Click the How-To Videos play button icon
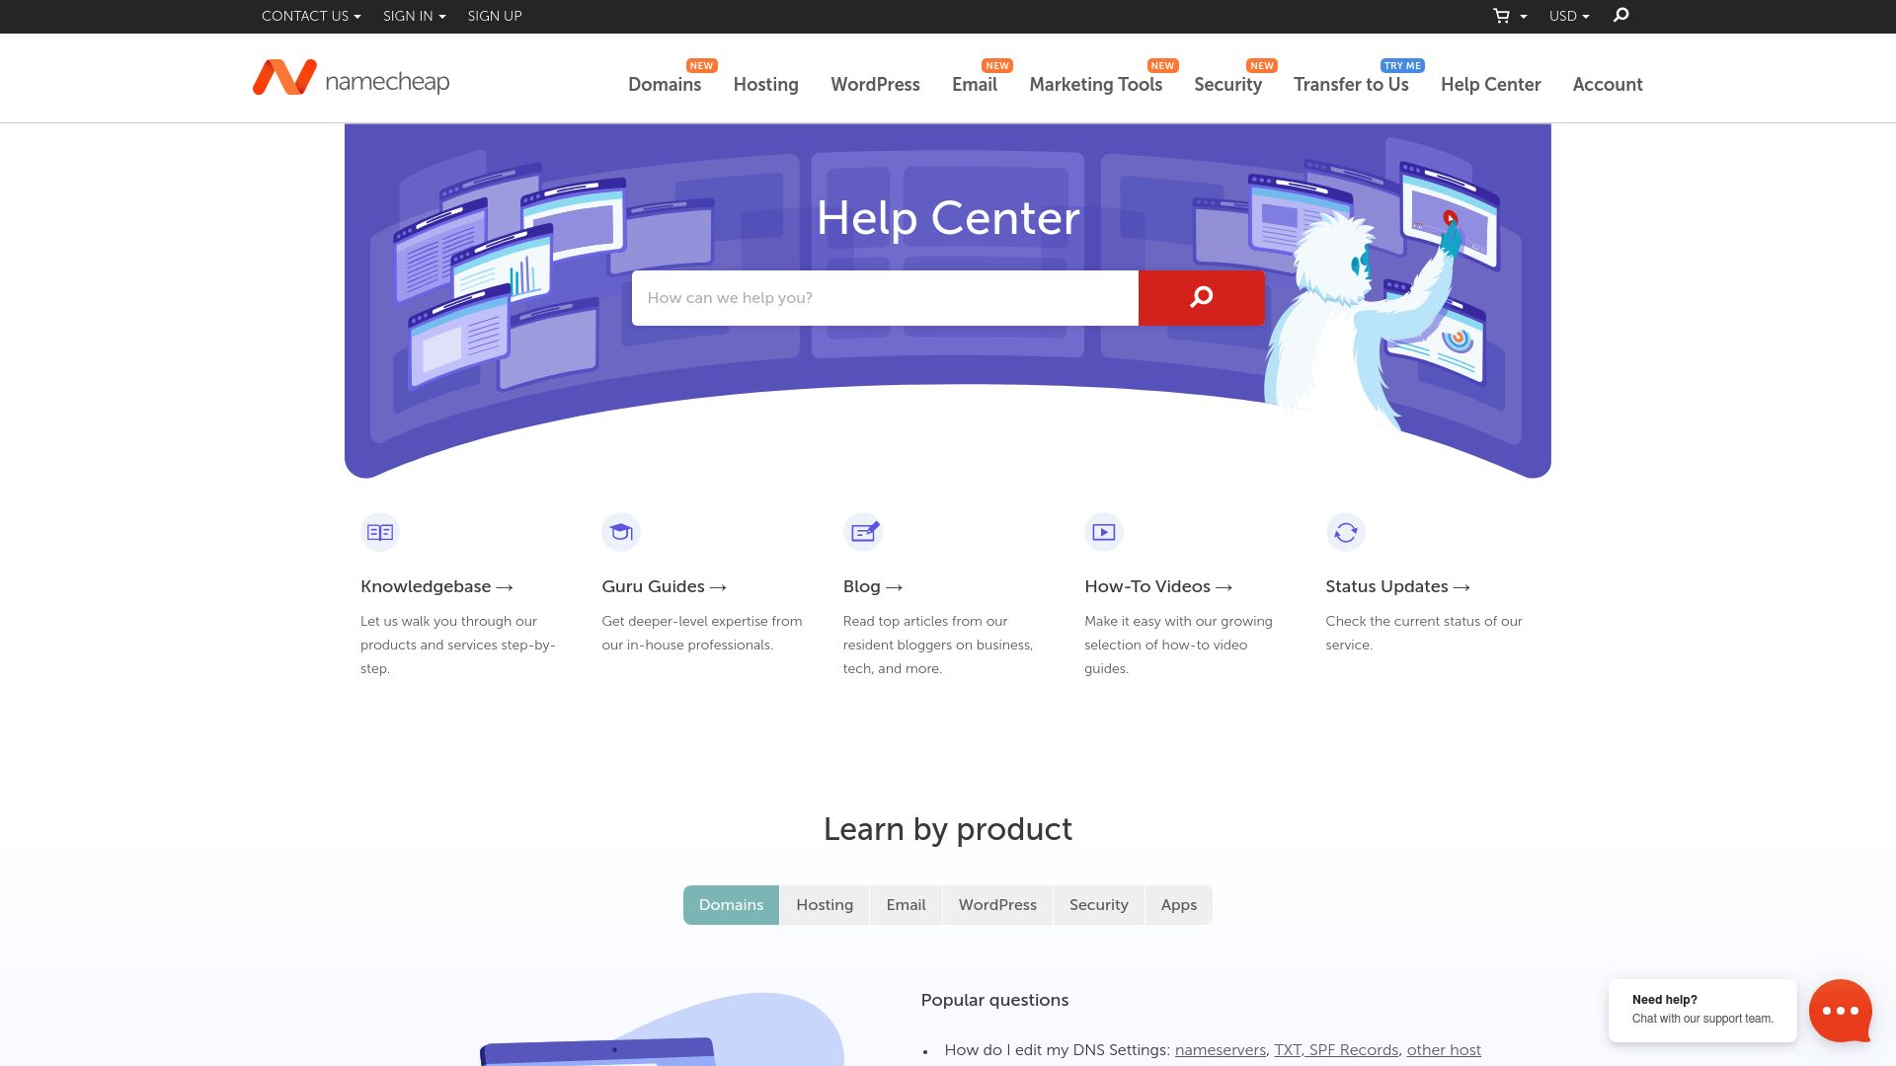The image size is (1896, 1066). 1104,531
